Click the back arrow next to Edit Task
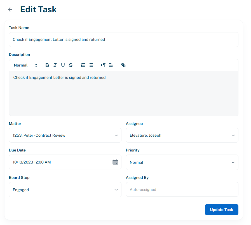 tap(10, 9)
